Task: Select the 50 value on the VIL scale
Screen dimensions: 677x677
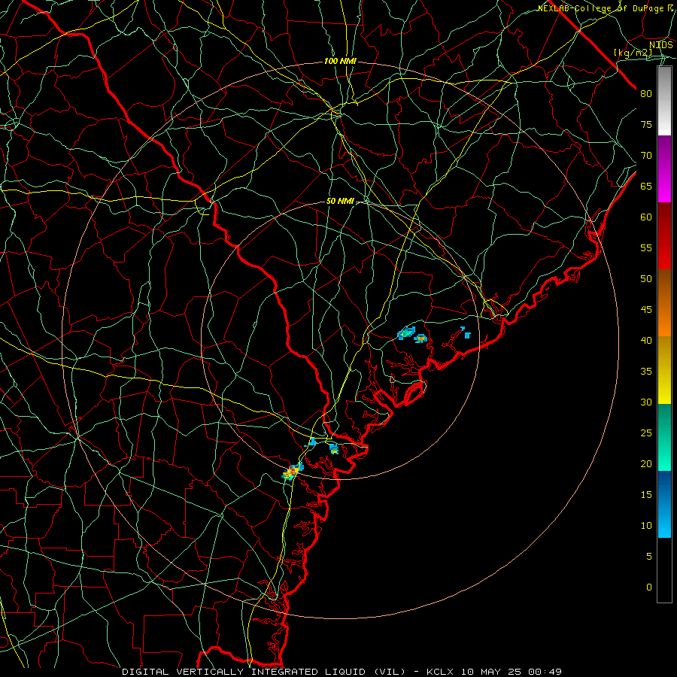Action: 646,279
